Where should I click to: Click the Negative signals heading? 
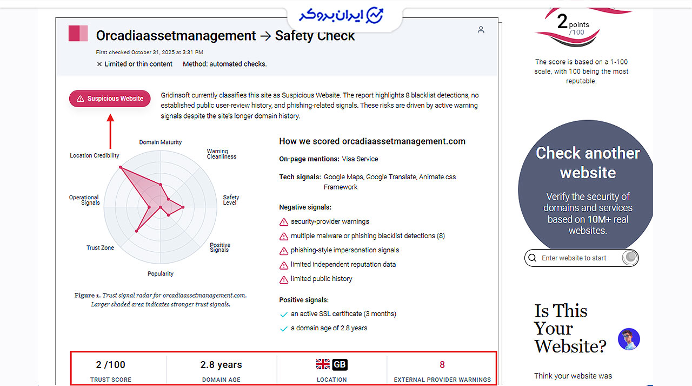pyautogui.click(x=305, y=207)
